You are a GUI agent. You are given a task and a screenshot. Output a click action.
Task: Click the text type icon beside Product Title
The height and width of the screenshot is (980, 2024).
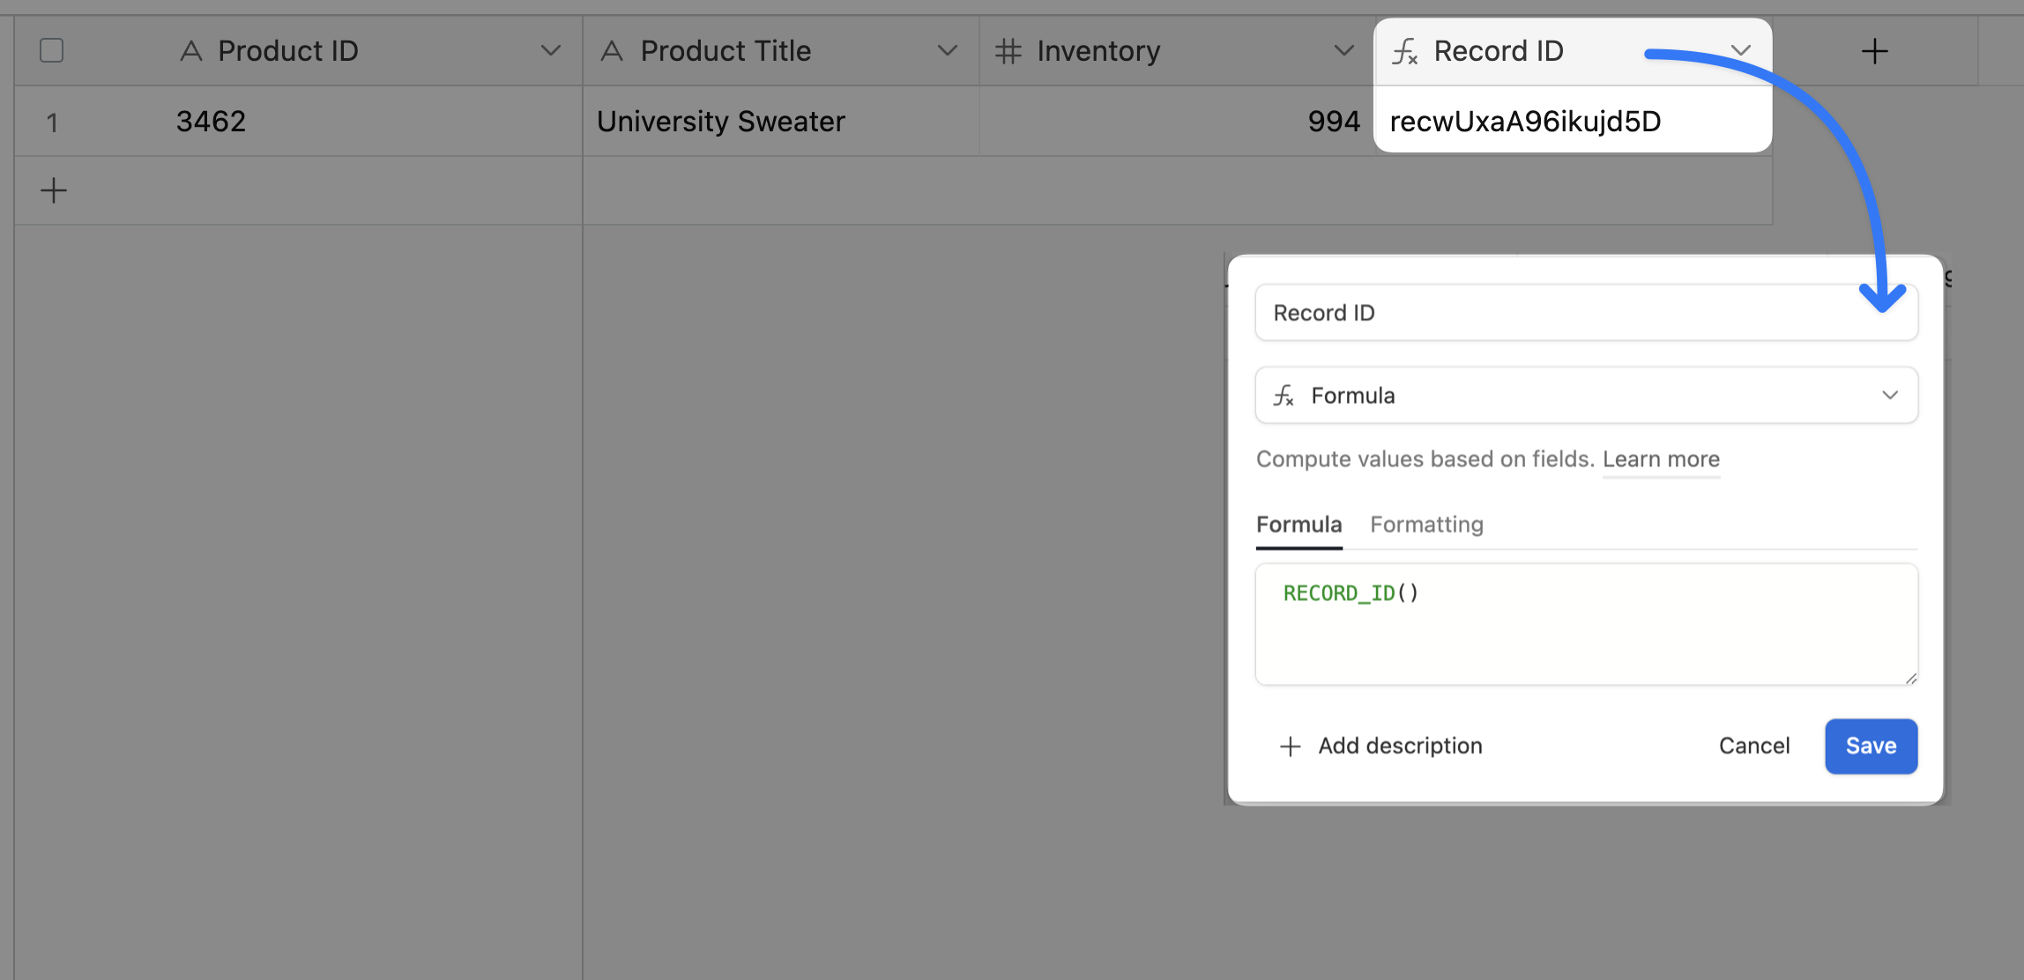[612, 51]
